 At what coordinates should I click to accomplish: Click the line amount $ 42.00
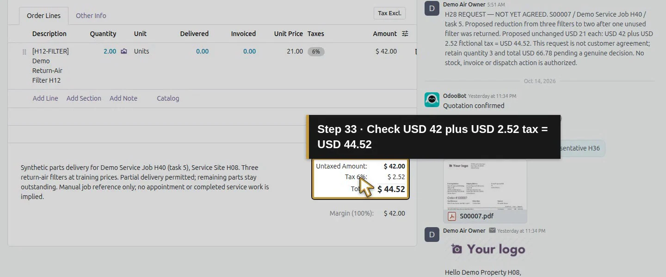click(x=386, y=51)
